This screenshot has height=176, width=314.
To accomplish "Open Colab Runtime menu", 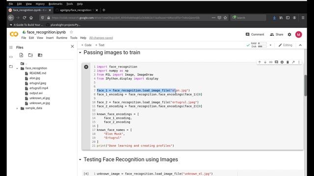I will tap(62, 38).
